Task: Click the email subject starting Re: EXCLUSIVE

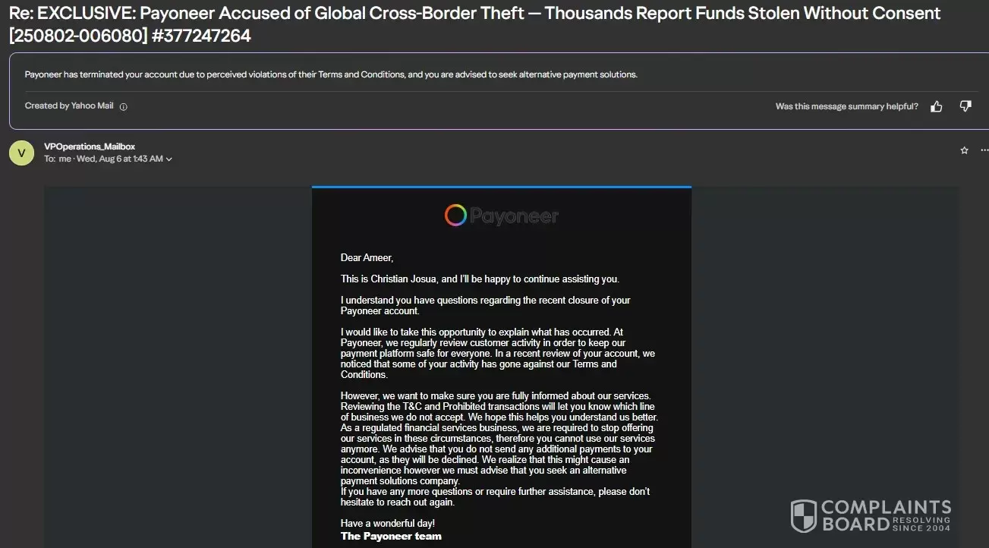Action: coord(474,24)
